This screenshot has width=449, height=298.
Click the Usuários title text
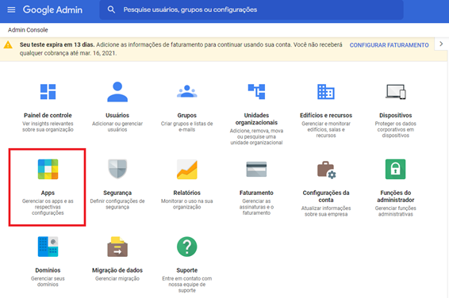point(117,115)
